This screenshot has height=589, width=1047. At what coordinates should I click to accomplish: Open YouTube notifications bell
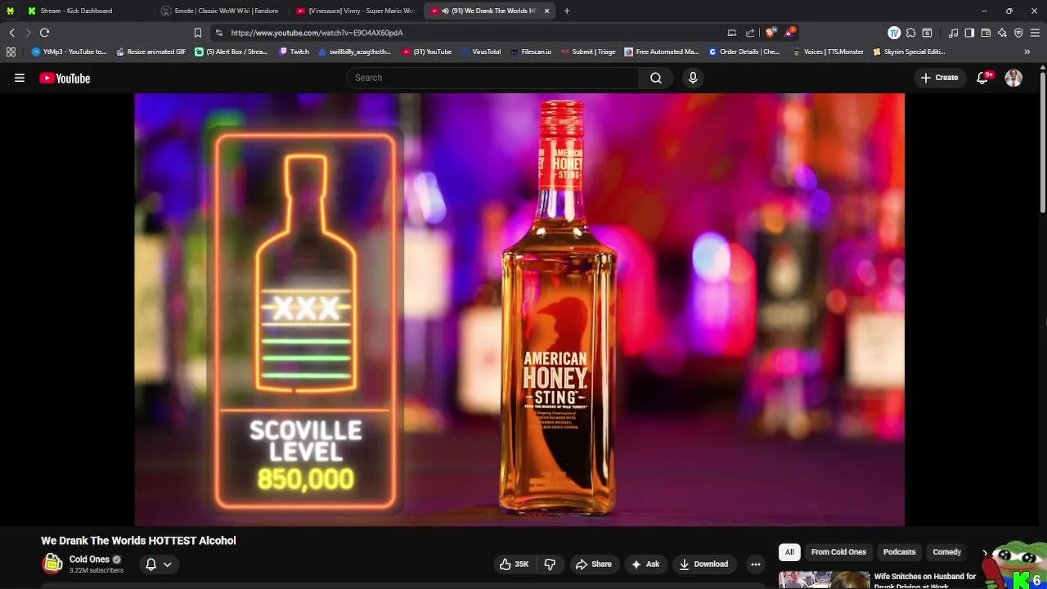tap(982, 78)
